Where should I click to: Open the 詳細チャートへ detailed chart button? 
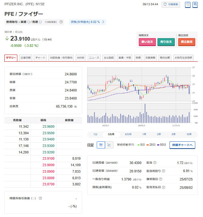click(182, 145)
